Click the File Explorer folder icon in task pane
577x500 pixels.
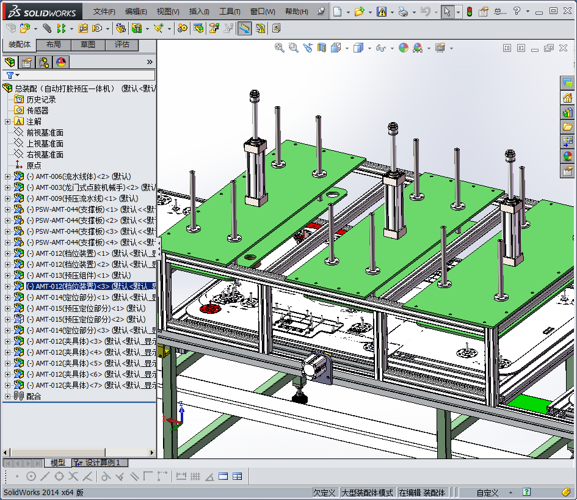[x=567, y=127]
